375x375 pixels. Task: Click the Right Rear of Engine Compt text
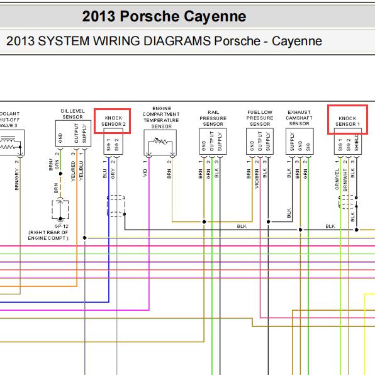tap(48, 235)
